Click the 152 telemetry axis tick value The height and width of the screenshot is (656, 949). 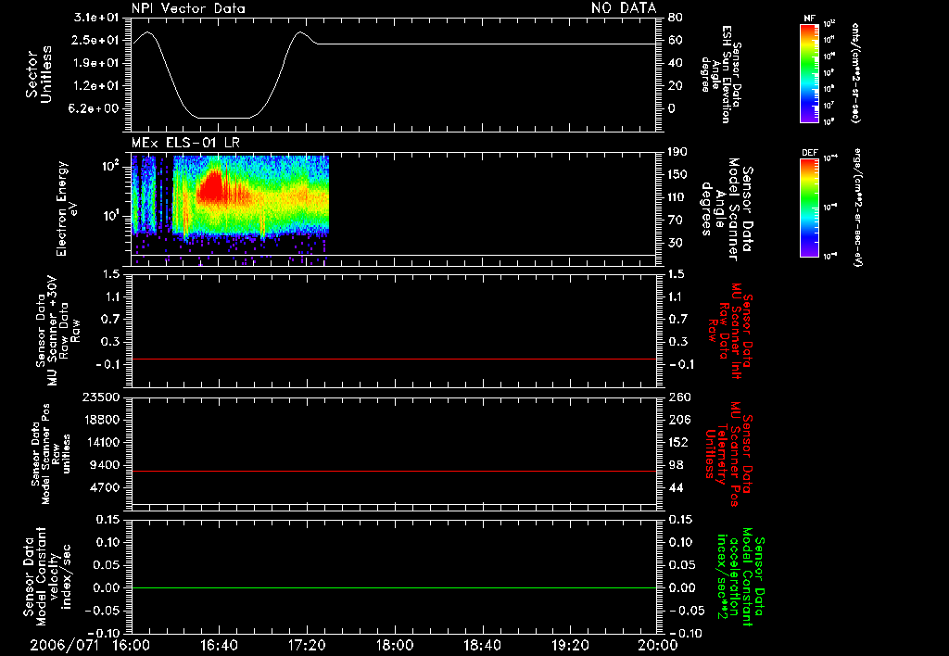click(x=679, y=442)
